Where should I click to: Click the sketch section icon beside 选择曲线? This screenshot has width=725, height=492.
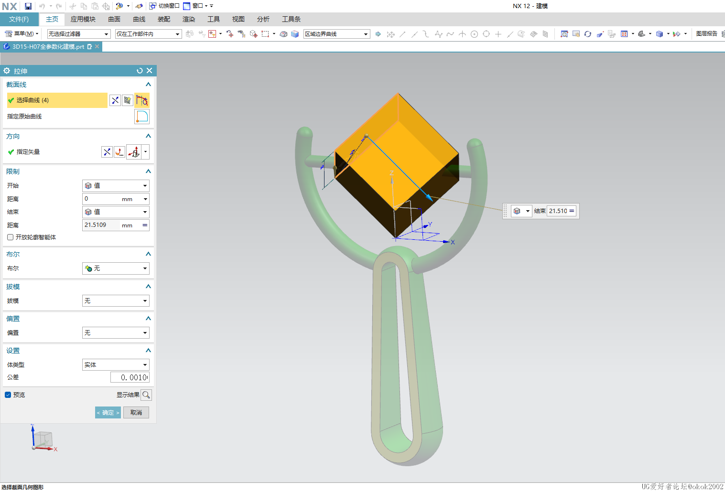pos(128,100)
